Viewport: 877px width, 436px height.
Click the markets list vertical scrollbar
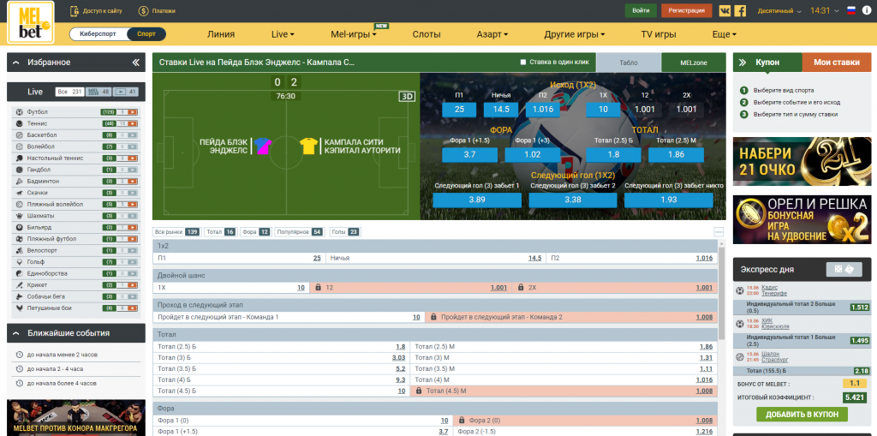722,291
